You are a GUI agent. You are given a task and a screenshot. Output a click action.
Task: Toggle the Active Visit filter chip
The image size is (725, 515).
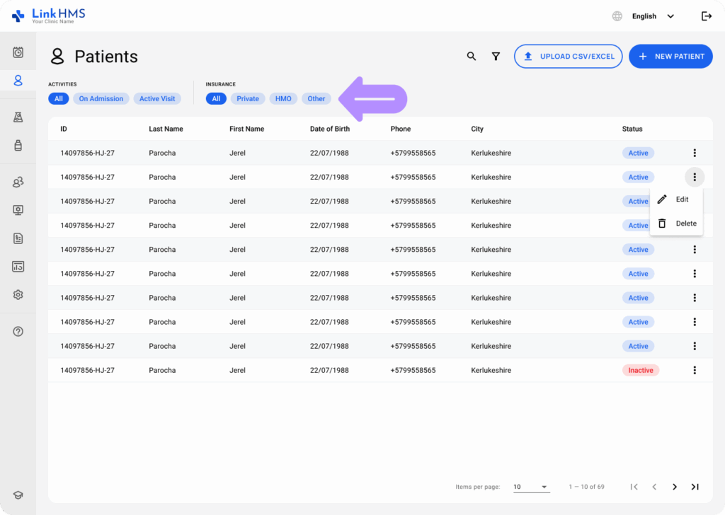click(157, 99)
